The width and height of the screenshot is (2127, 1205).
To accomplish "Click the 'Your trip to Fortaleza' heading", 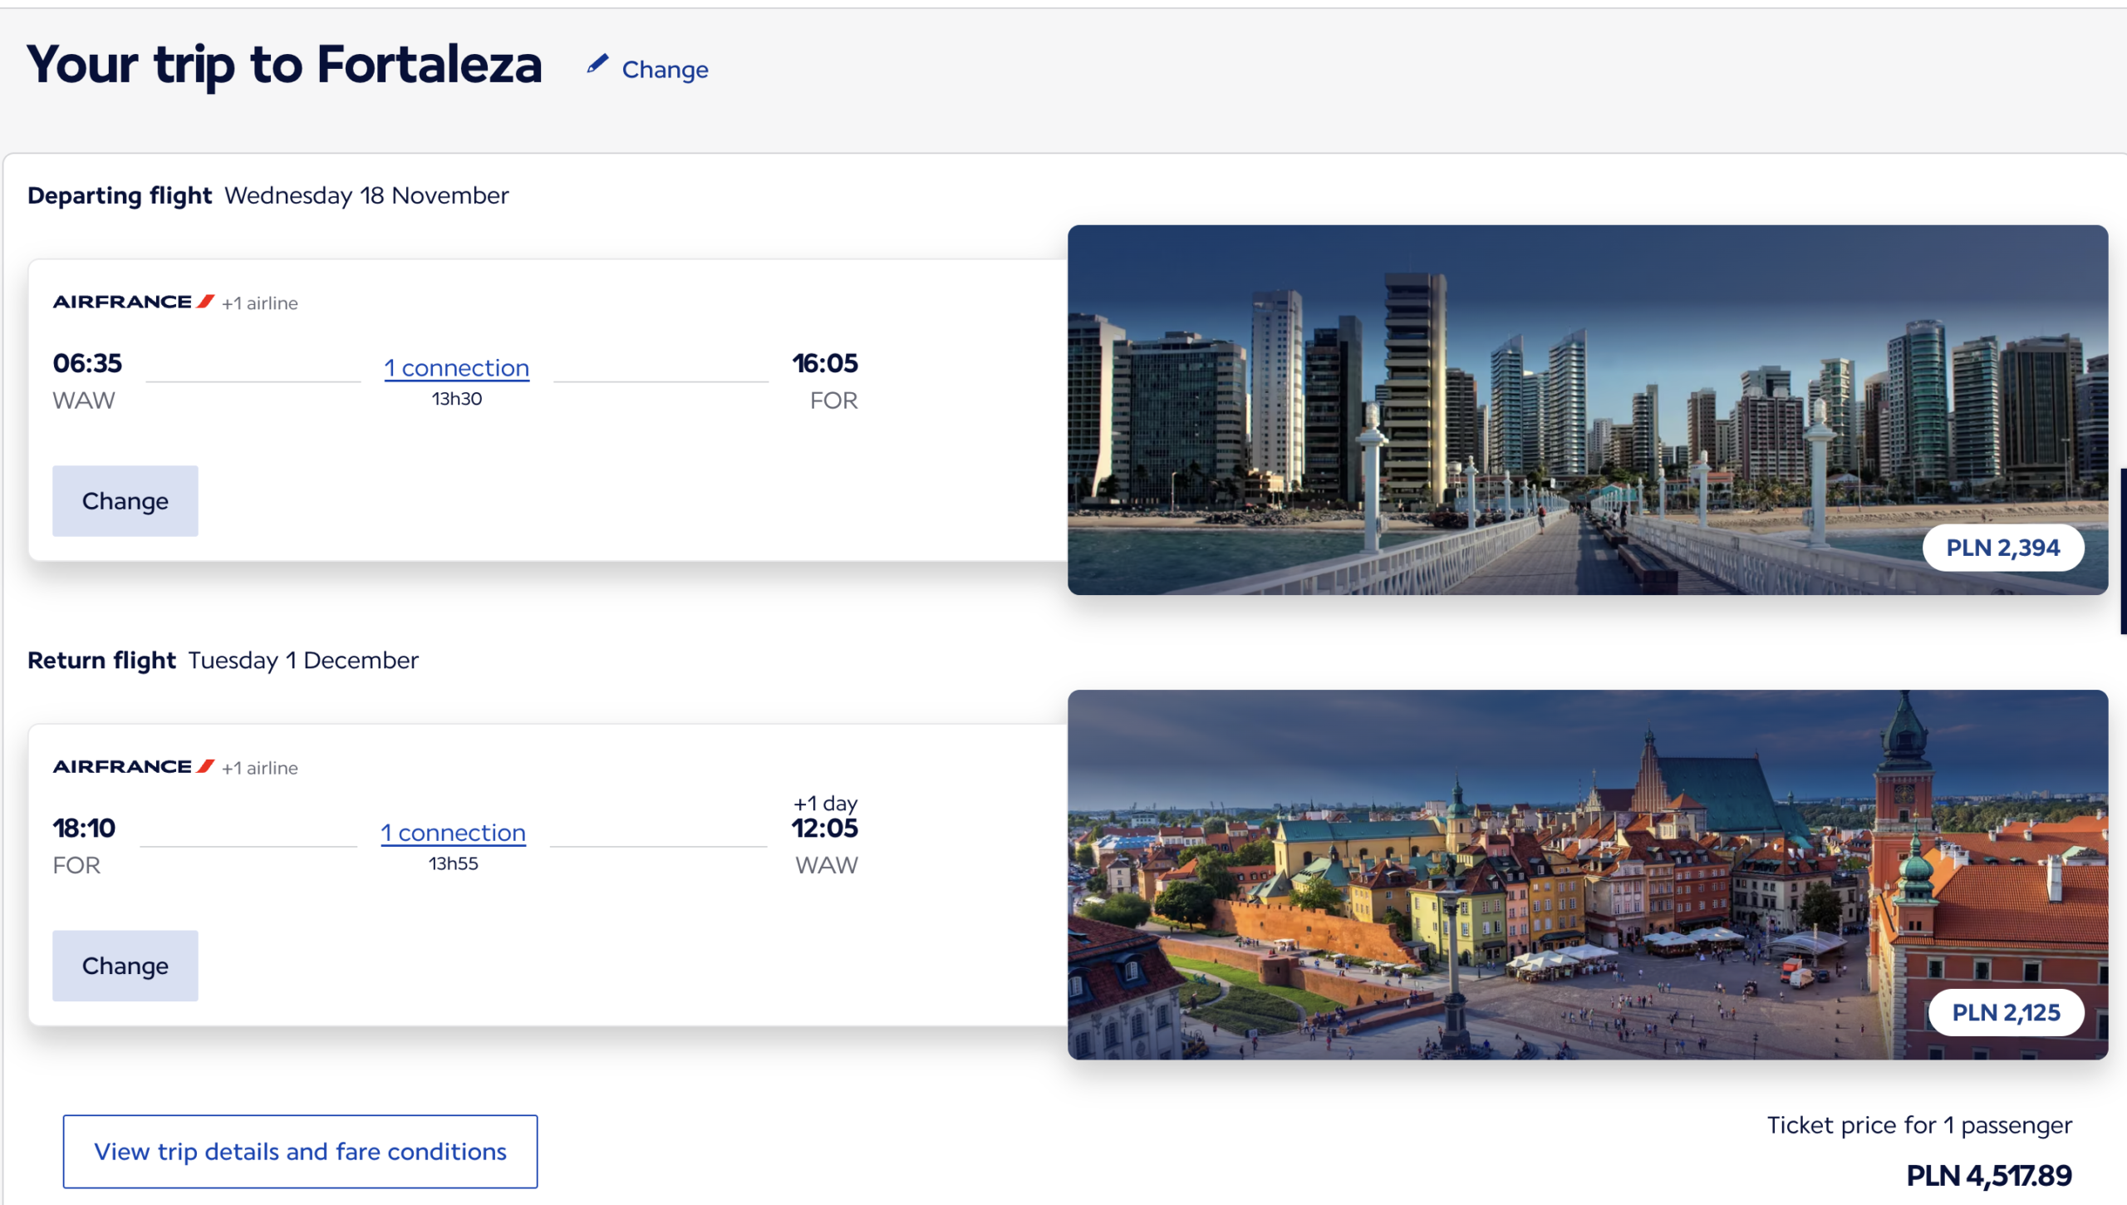I will pos(284,65).
